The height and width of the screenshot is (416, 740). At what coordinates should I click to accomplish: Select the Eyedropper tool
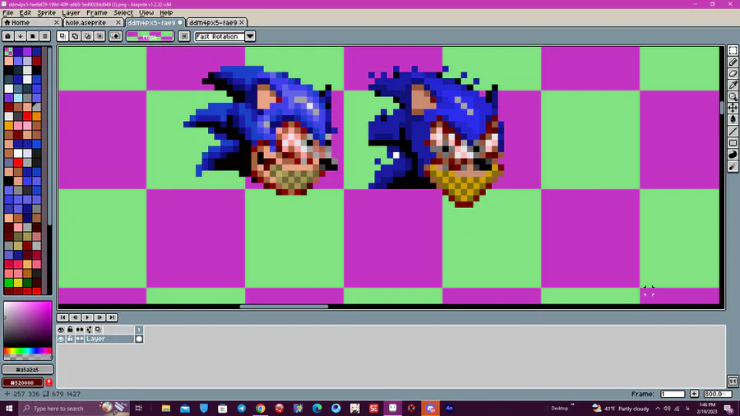733,85
